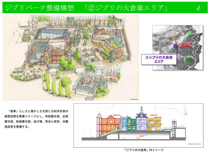Click the purple highlighted warehouse zone on map

point(175,46)
